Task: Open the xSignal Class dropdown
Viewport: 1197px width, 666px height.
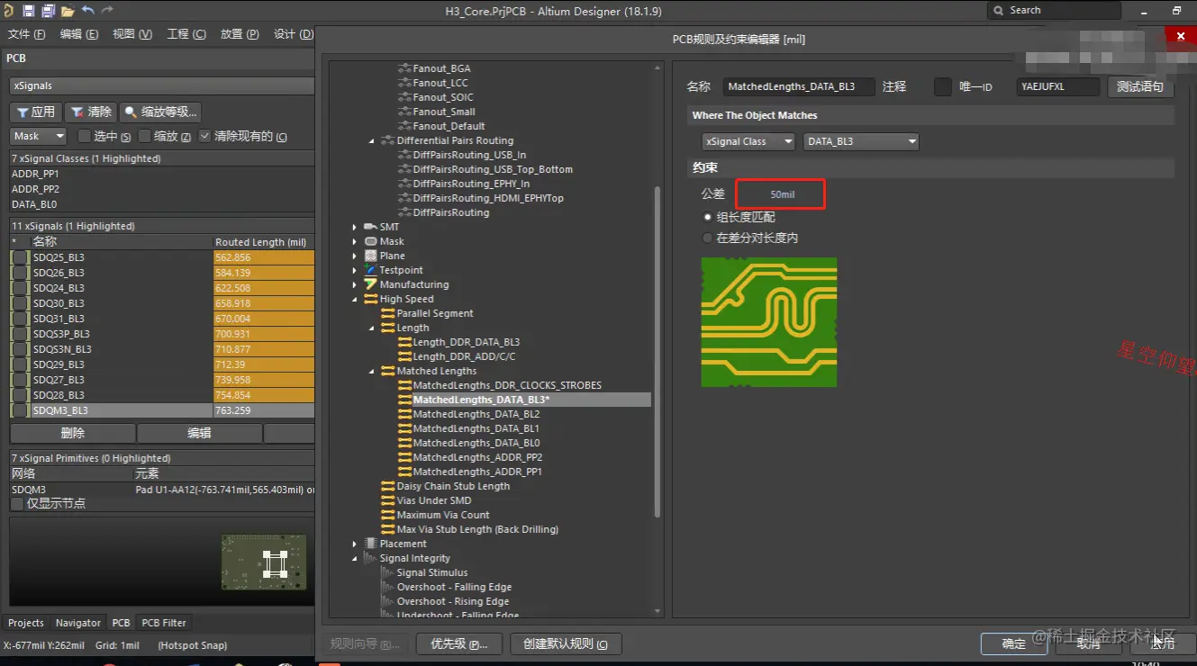Action: (748, 141)
